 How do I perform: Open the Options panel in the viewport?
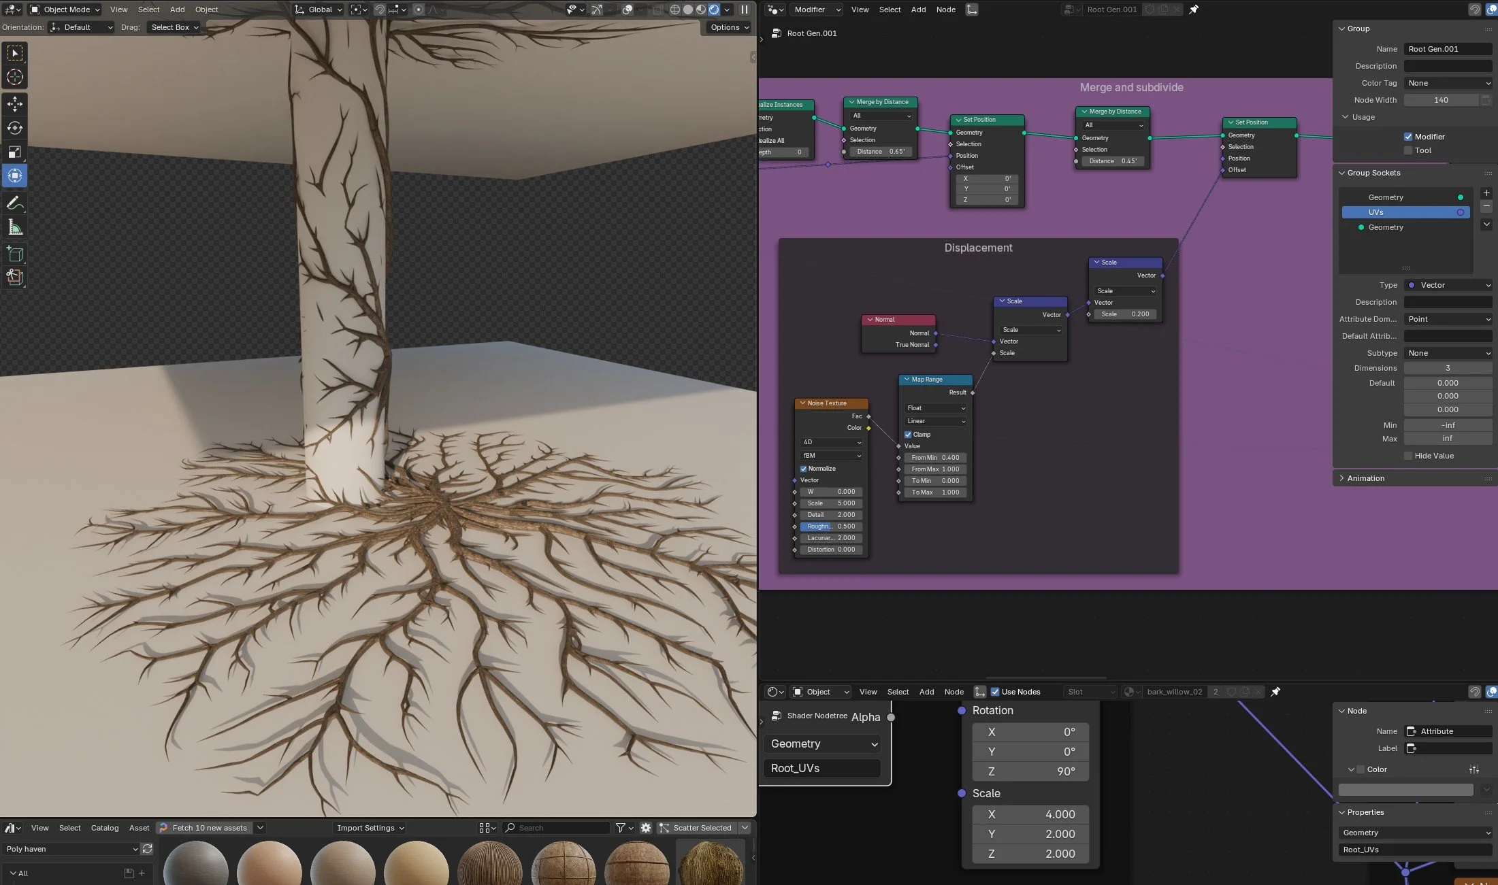pos(728,27)
